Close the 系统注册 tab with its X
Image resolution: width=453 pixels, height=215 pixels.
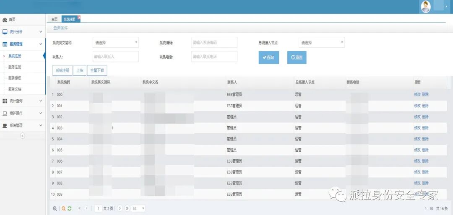tap(79, 17)
